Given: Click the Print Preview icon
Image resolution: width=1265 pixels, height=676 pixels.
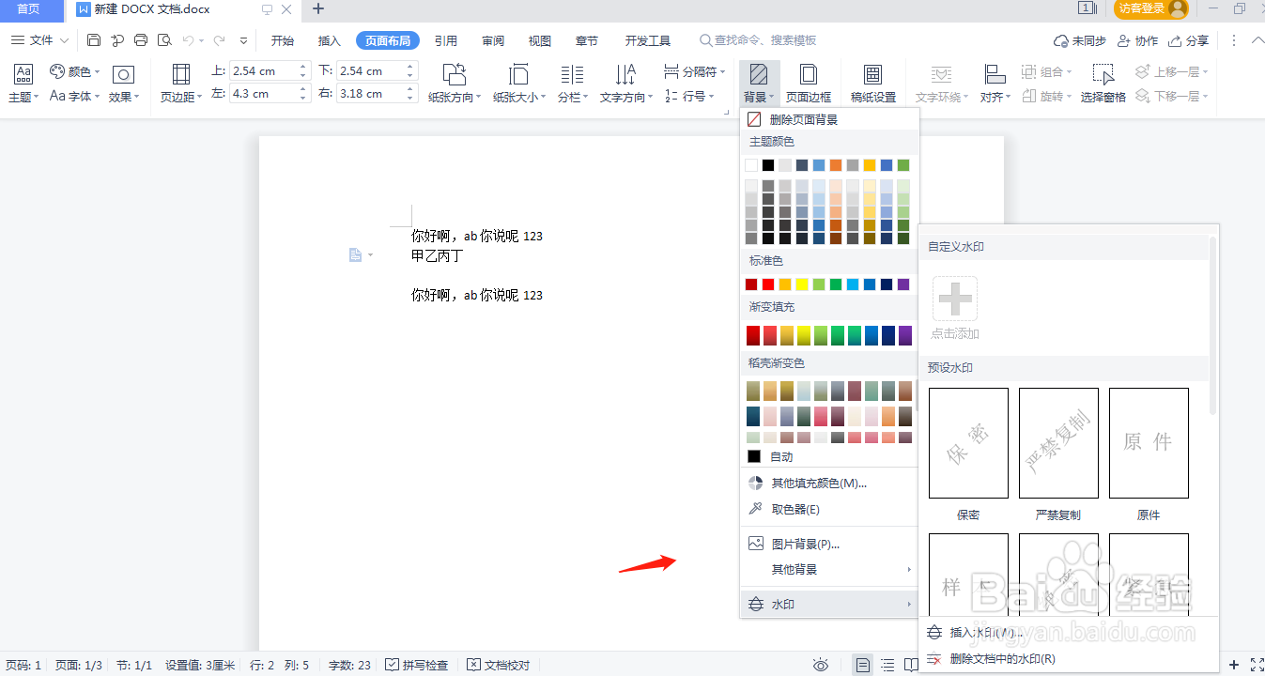Looking at the screenshot, I should (x=164, y=40).
